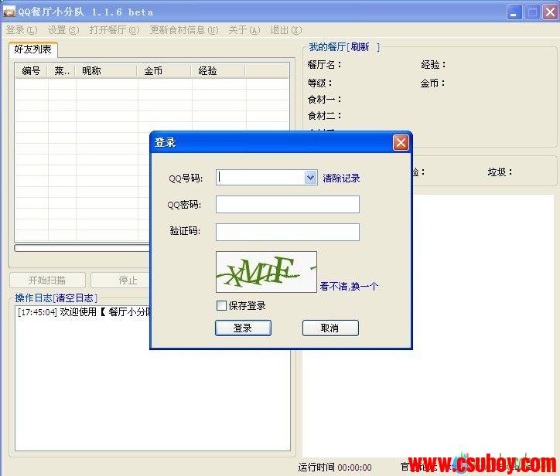Open the 登录 menu in menu bar
The image size is (560, 476).
[x=22, y=30]
